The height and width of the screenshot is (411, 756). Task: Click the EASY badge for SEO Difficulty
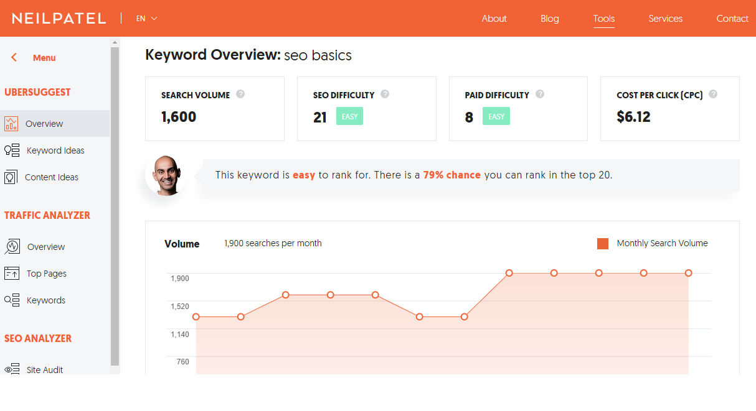pos(349,116)
